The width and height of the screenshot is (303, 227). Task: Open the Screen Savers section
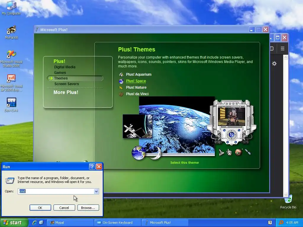(67, 84)
